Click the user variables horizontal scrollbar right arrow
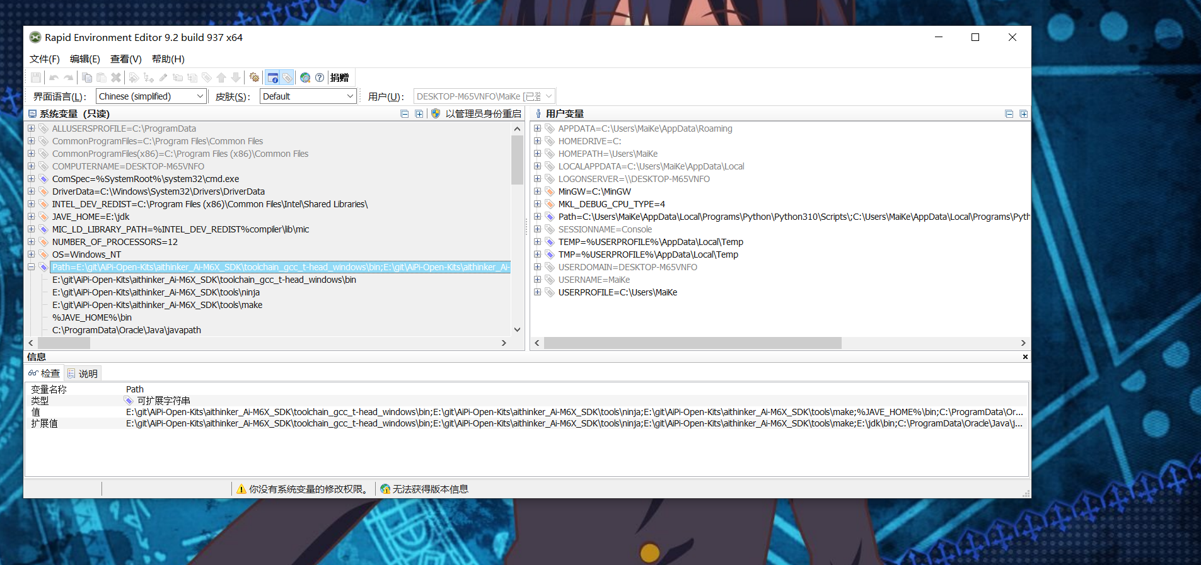This screenshot has height=565, width=1201. click(x=1023, y=343)
